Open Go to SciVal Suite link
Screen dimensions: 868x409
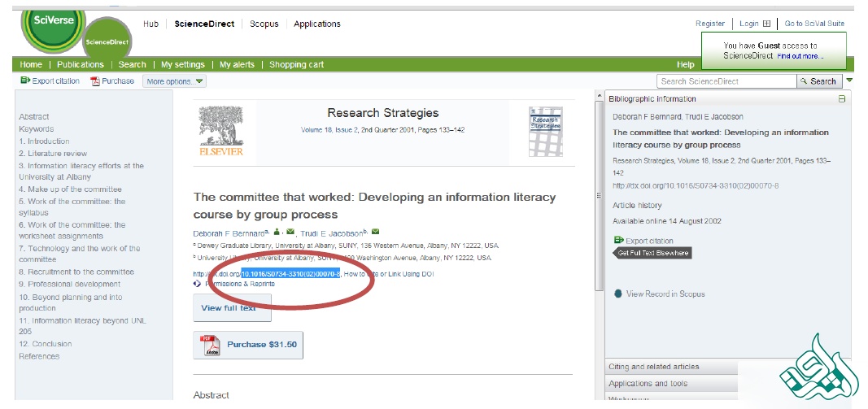pos(814,24)
